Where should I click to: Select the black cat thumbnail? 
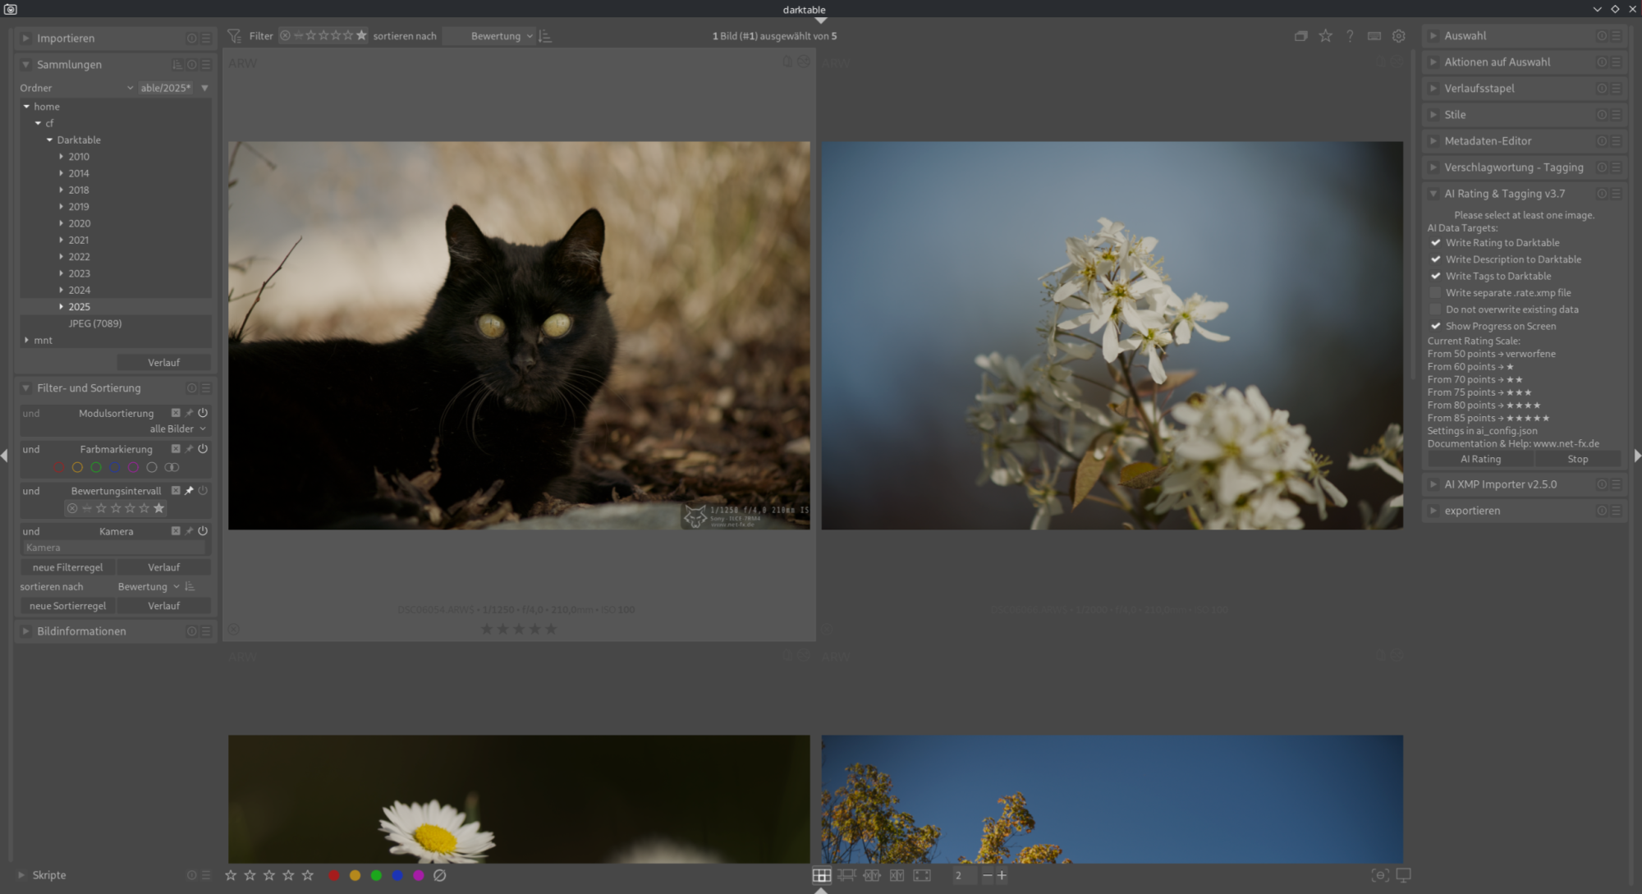[519, 335]
